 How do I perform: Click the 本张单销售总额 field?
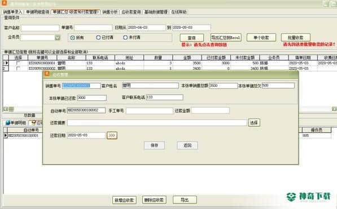click(x=223, y=86)
